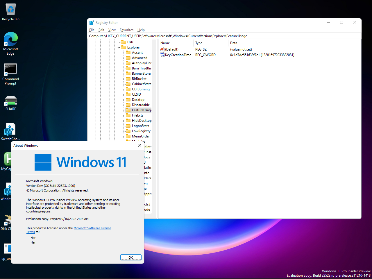Select the MenuOrder tree key
372x279 pixels.
(x=141, y=136)
